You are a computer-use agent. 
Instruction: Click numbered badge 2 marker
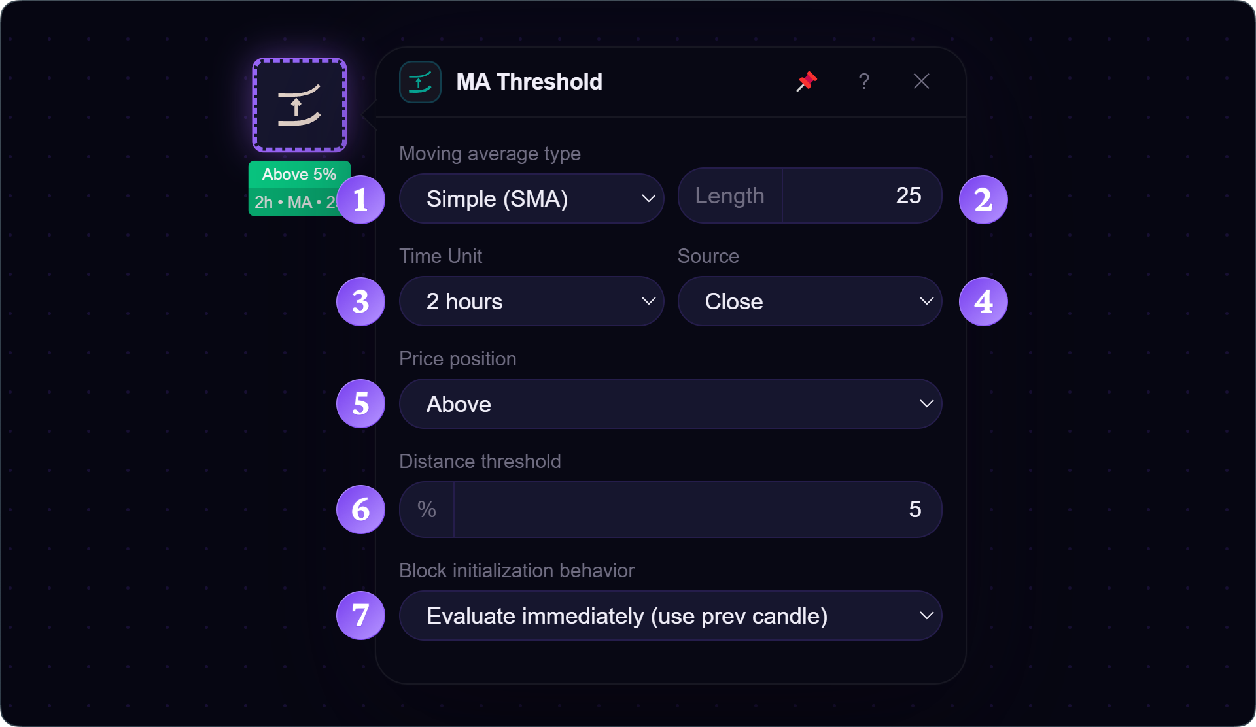(x=983, y=199)
